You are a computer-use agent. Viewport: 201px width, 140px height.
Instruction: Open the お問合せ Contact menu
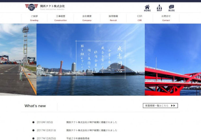(166, 18)
